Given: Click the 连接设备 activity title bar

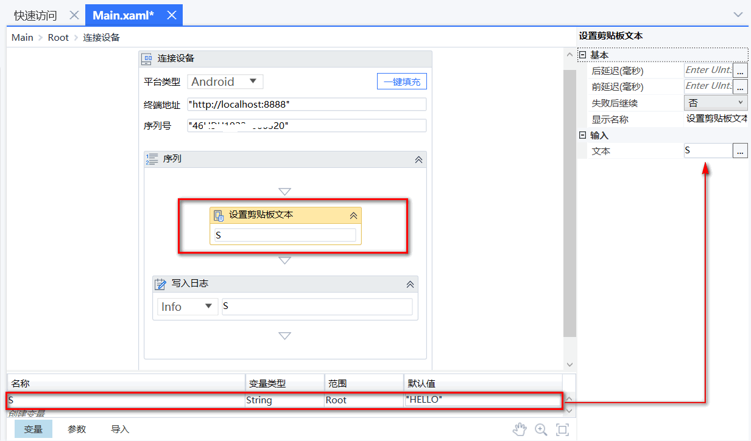Looking at the screenshot, I should [285, 59].
